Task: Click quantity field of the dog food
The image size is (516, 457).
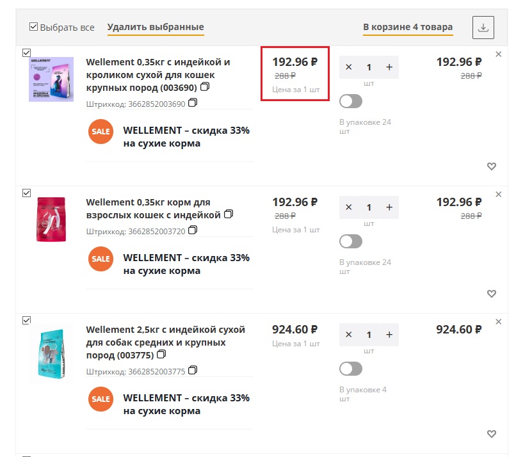Action: pos(369,335)
